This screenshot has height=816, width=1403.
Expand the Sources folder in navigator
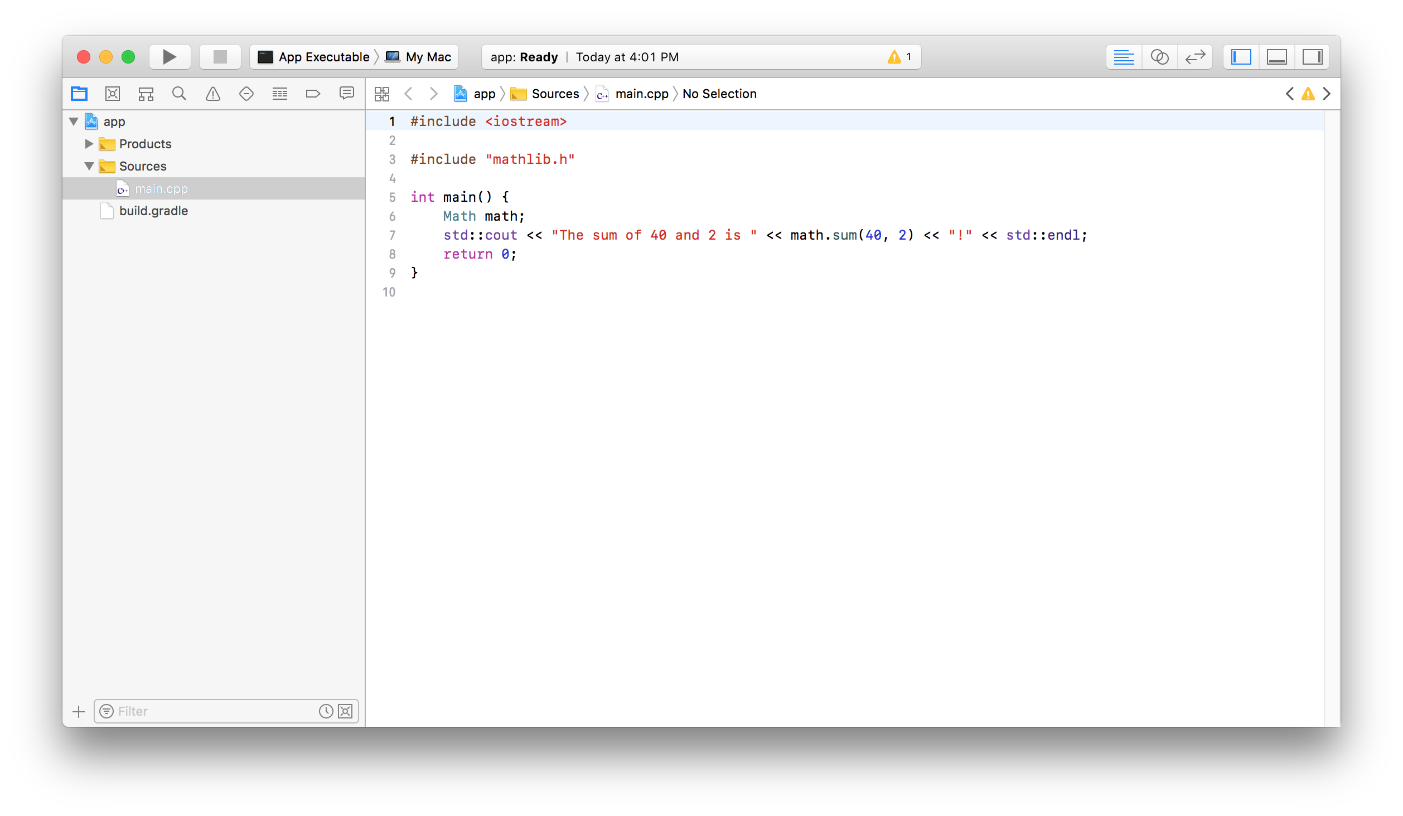[89, 166]
